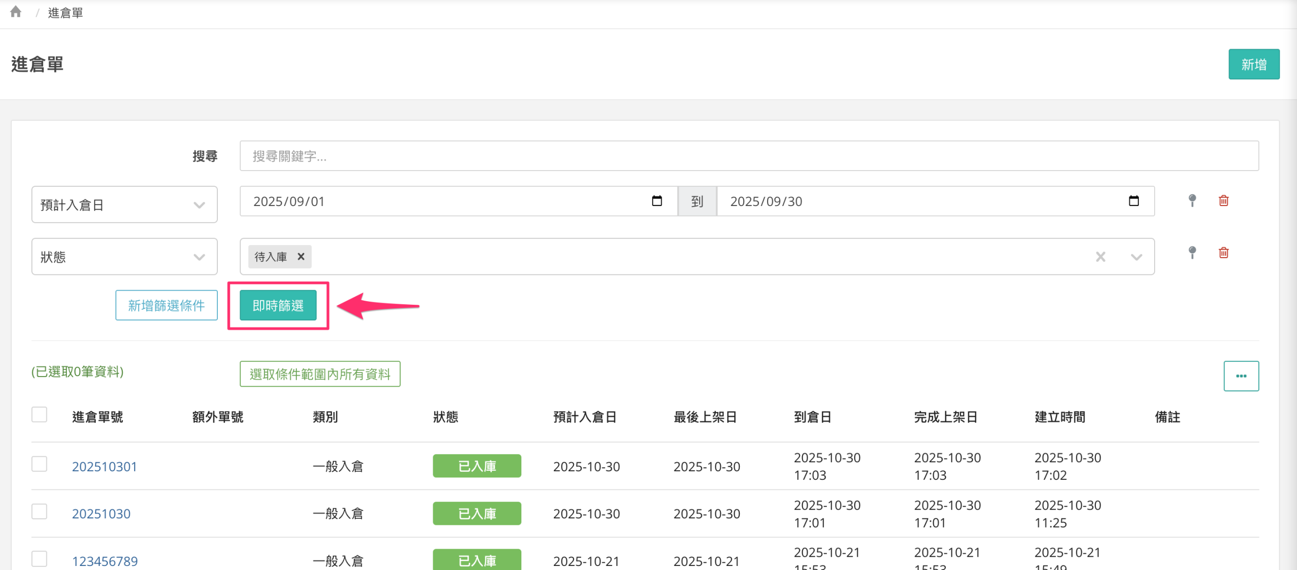Click the 搜尋關鍵字 search input field
Screen dimensions: 1297x570
(x=749, y=156)
